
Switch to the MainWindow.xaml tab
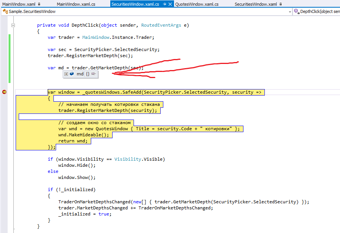pyautogui.click(x=19, y=4)
